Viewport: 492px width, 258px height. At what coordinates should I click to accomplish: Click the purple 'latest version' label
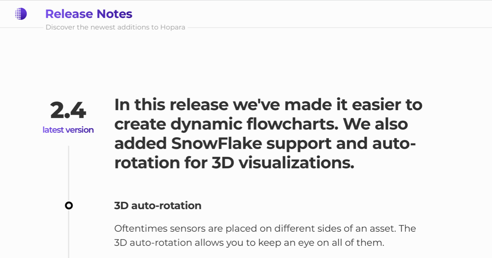click(68, 130)
